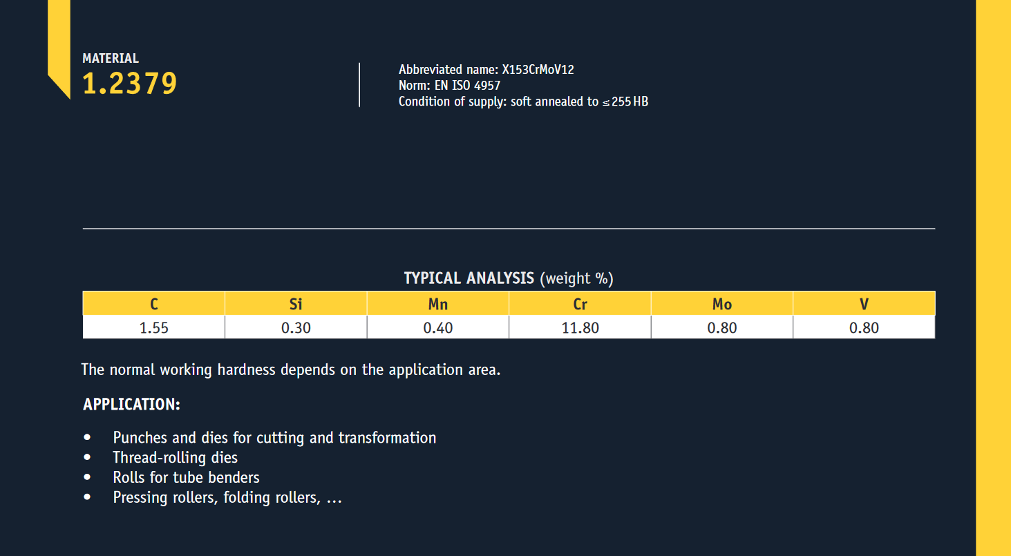The height and width of the screenshot is (556, 1011).
Task: Select the Si column header
Action: (296, 304)
